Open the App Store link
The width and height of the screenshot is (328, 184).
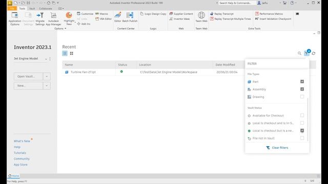[x=20, y=165]
